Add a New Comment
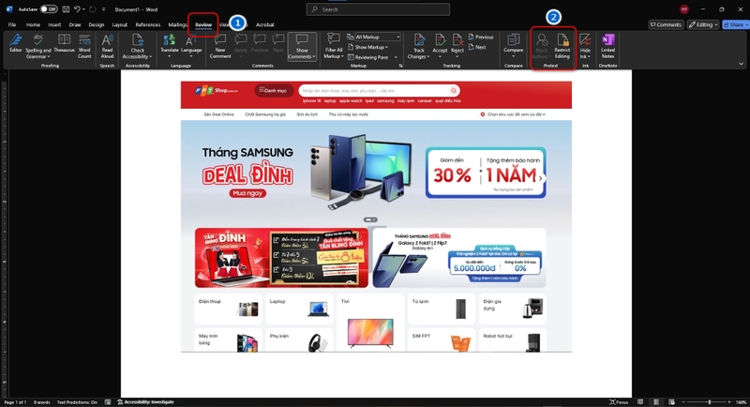Image resolution: width=750 pixels, height=407 pixels. point(220,46)
